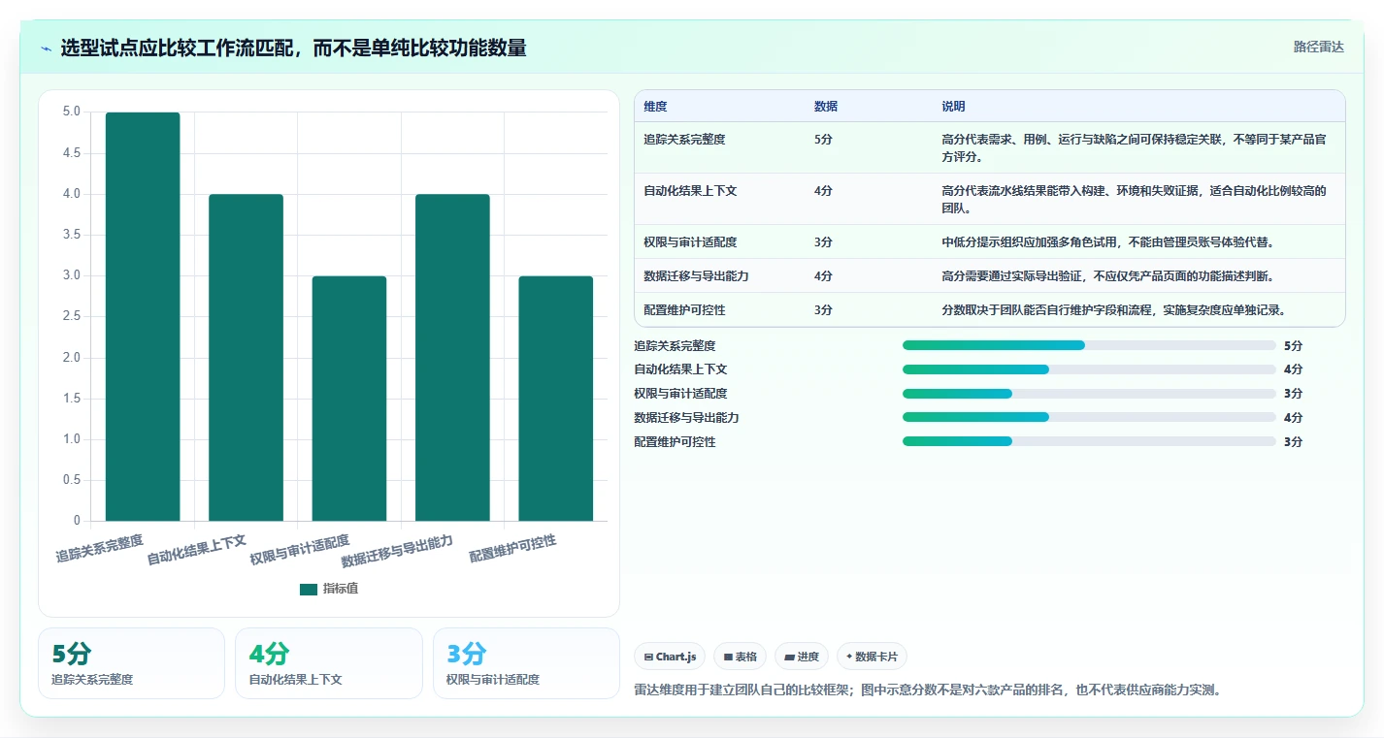Click the 数据迁移与导出能力 bar in the chart
The image size is (1384, 738).
click(x=452, y=357)
